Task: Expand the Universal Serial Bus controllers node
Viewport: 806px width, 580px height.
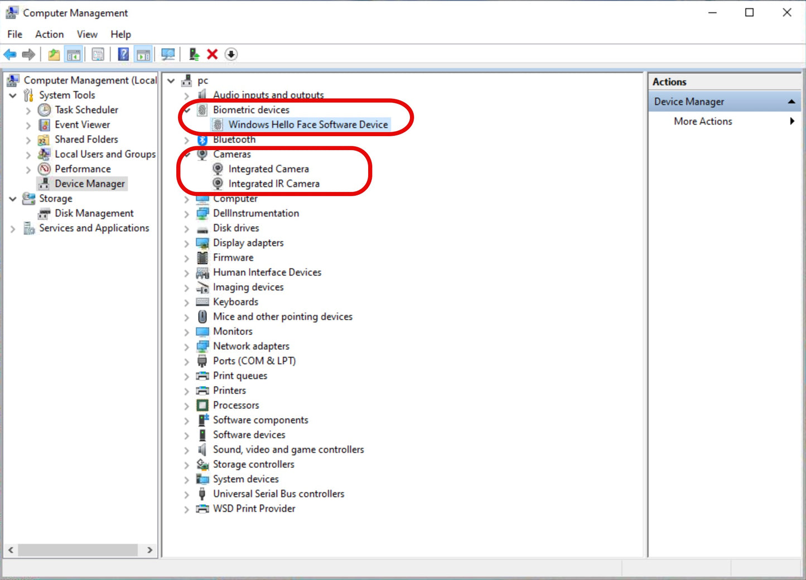Action: pyautogui.click(x=186, y=494)
